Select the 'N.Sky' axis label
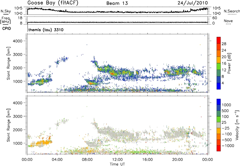 6,11
